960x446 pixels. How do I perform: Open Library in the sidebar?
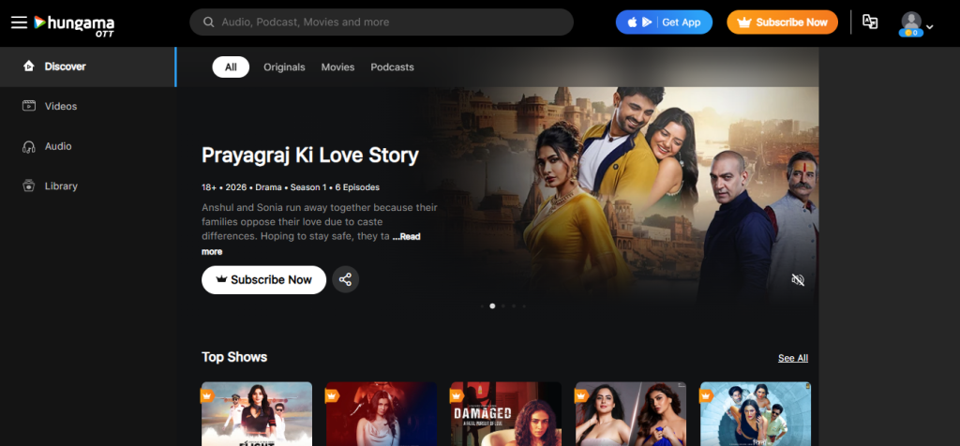click(x=61, y=186)
